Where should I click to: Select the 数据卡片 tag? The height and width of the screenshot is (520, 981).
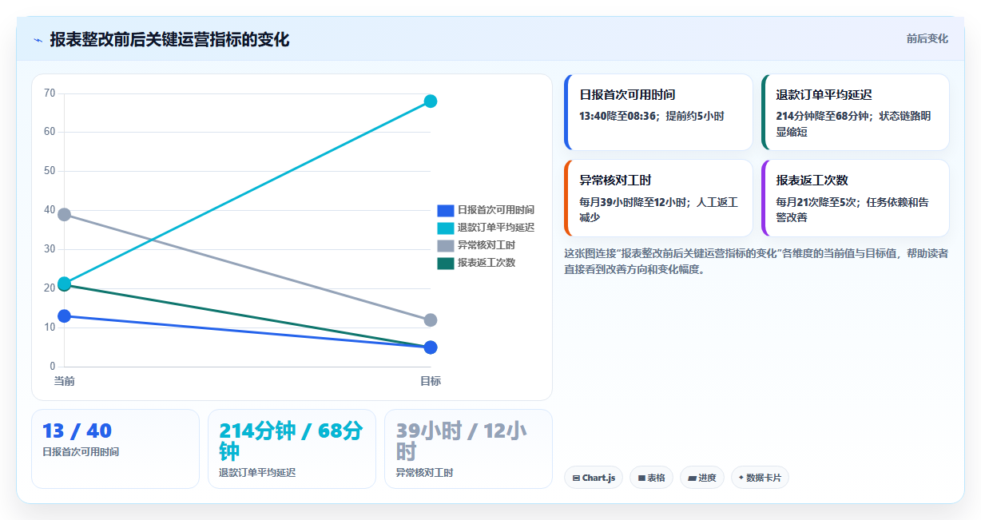click(x=760, y=478)
